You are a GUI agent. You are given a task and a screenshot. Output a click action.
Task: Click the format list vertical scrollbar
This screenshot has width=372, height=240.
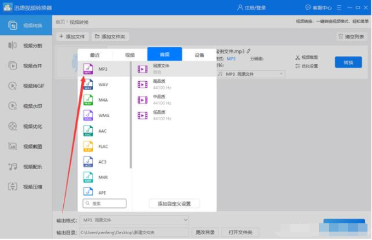(130, 115)
